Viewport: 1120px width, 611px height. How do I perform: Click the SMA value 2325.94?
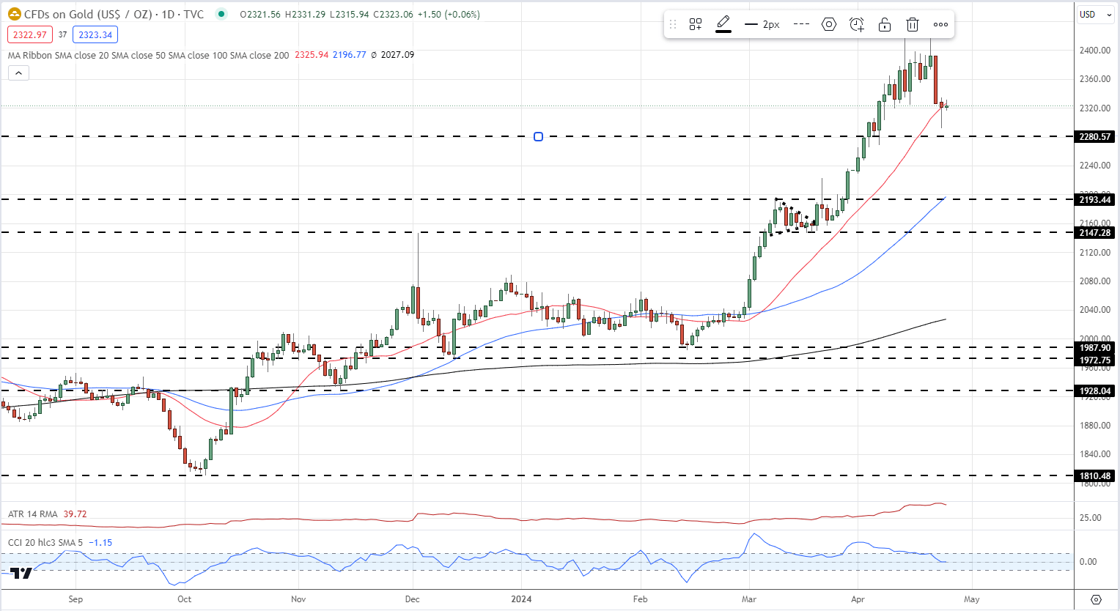coord(312,55)
